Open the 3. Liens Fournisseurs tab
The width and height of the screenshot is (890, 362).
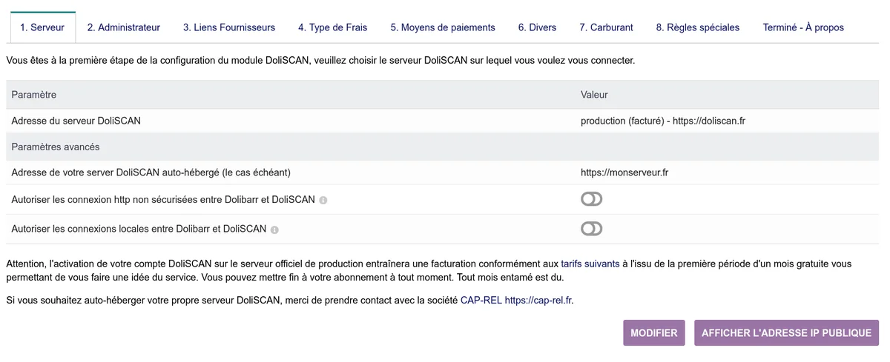229,27
